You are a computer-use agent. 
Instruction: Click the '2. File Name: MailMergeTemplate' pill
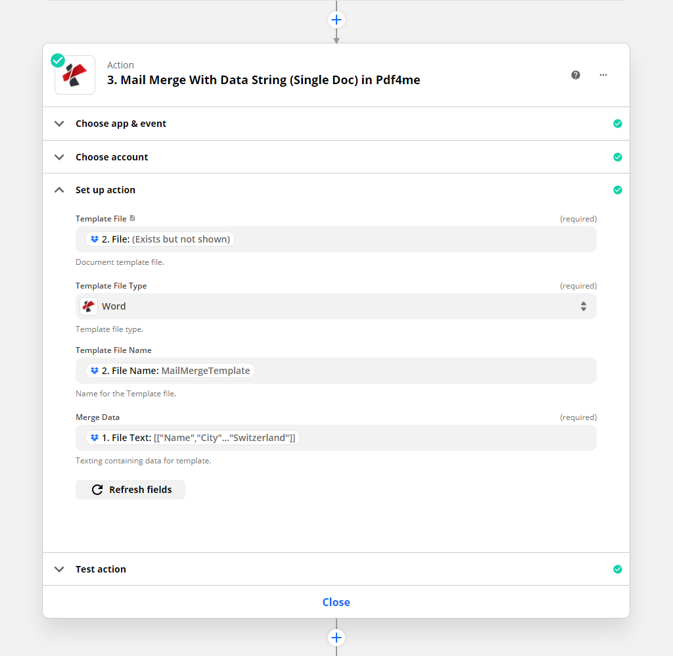click(170, 371)
